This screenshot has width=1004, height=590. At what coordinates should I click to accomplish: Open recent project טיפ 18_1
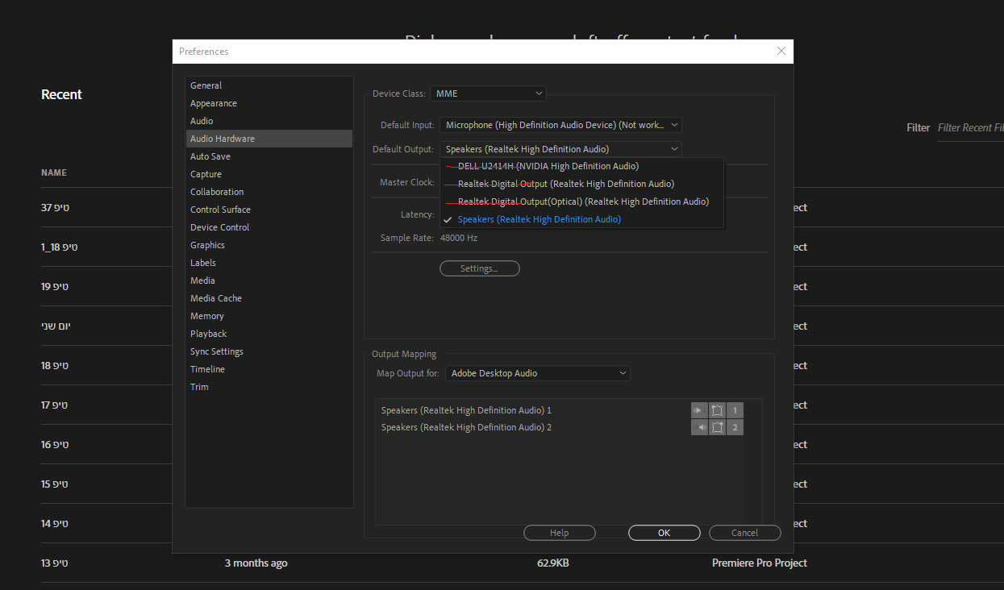click(59, 247)
